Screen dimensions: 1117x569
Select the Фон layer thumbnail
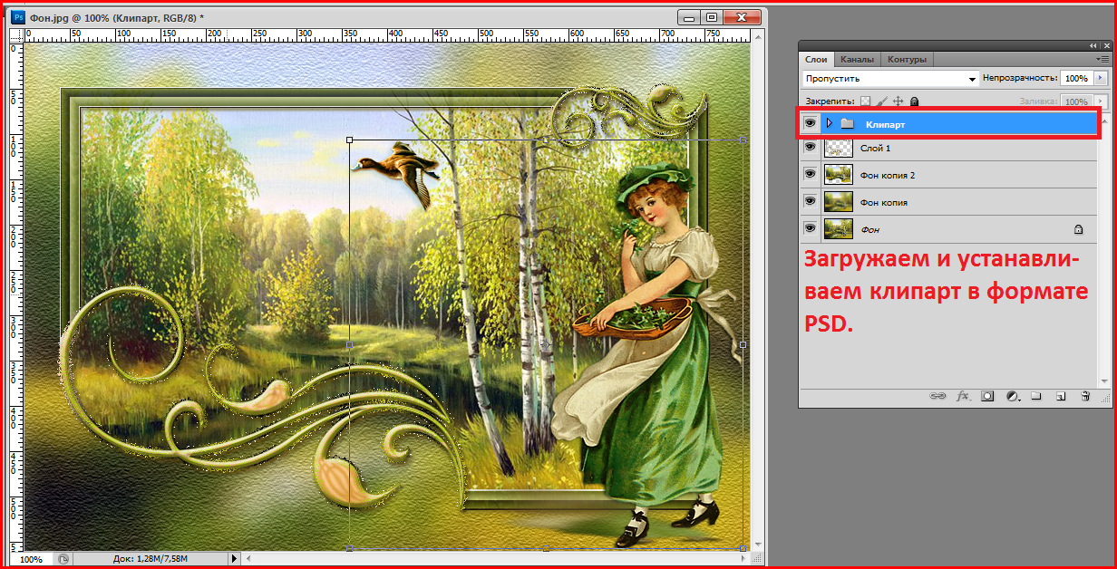[x=837, y=228]
